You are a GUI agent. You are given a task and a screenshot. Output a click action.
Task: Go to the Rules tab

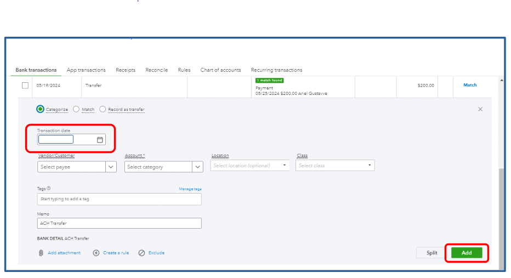point(184,70)
